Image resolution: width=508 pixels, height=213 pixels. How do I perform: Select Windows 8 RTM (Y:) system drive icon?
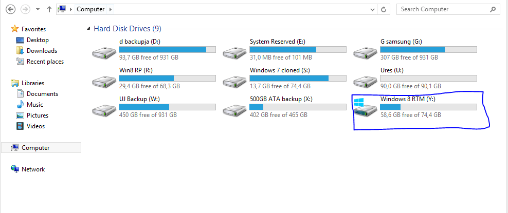[366, 108]
